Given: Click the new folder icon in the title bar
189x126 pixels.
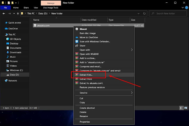Looking at the screenshot, I should (12, 3).
